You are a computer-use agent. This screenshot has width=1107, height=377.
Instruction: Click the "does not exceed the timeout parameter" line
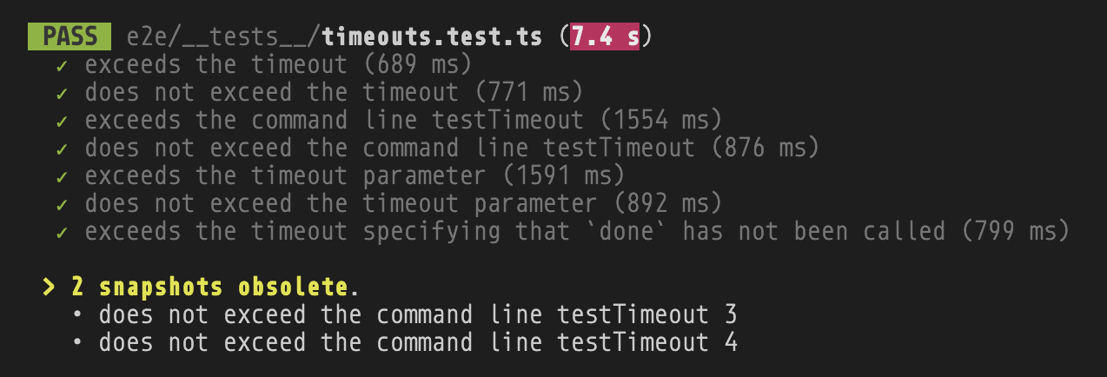click(341, 205)
